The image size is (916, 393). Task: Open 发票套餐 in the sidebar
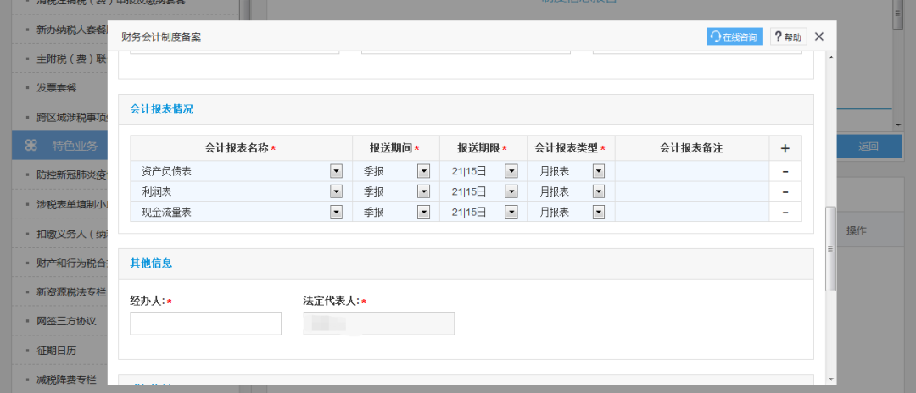pyautogui.click(x=57, y=87)
